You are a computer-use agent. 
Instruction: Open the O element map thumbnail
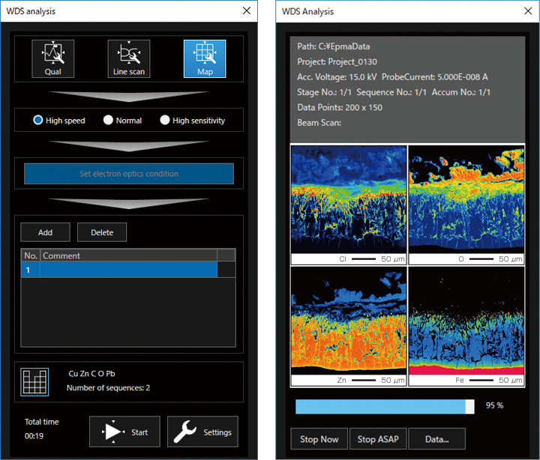(x=466, y=205)
